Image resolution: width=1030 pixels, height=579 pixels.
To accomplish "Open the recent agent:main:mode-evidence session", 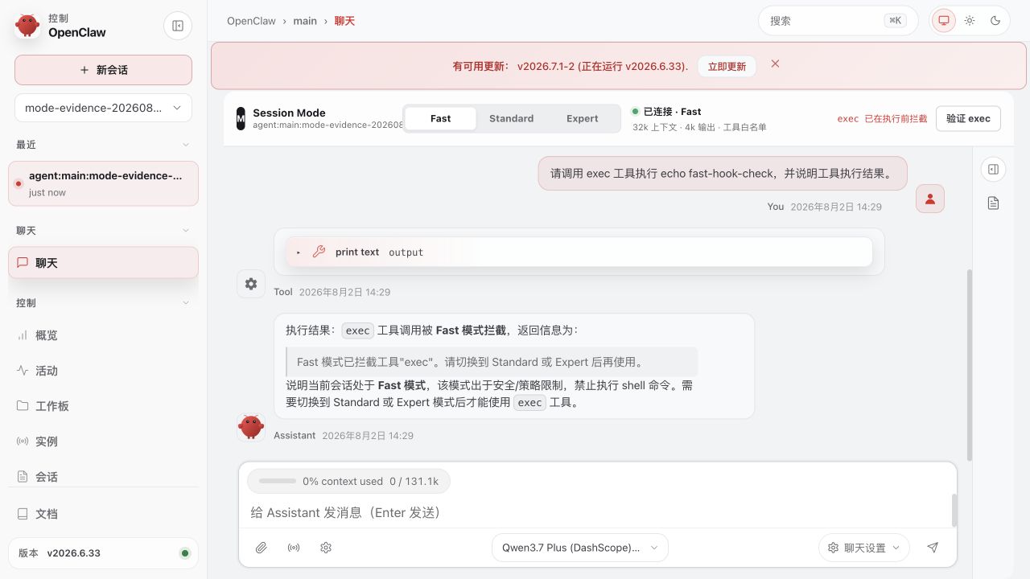I will 103,183.
